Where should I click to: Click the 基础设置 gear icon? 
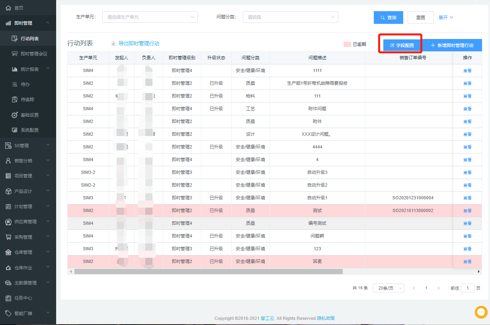point(14,115)
